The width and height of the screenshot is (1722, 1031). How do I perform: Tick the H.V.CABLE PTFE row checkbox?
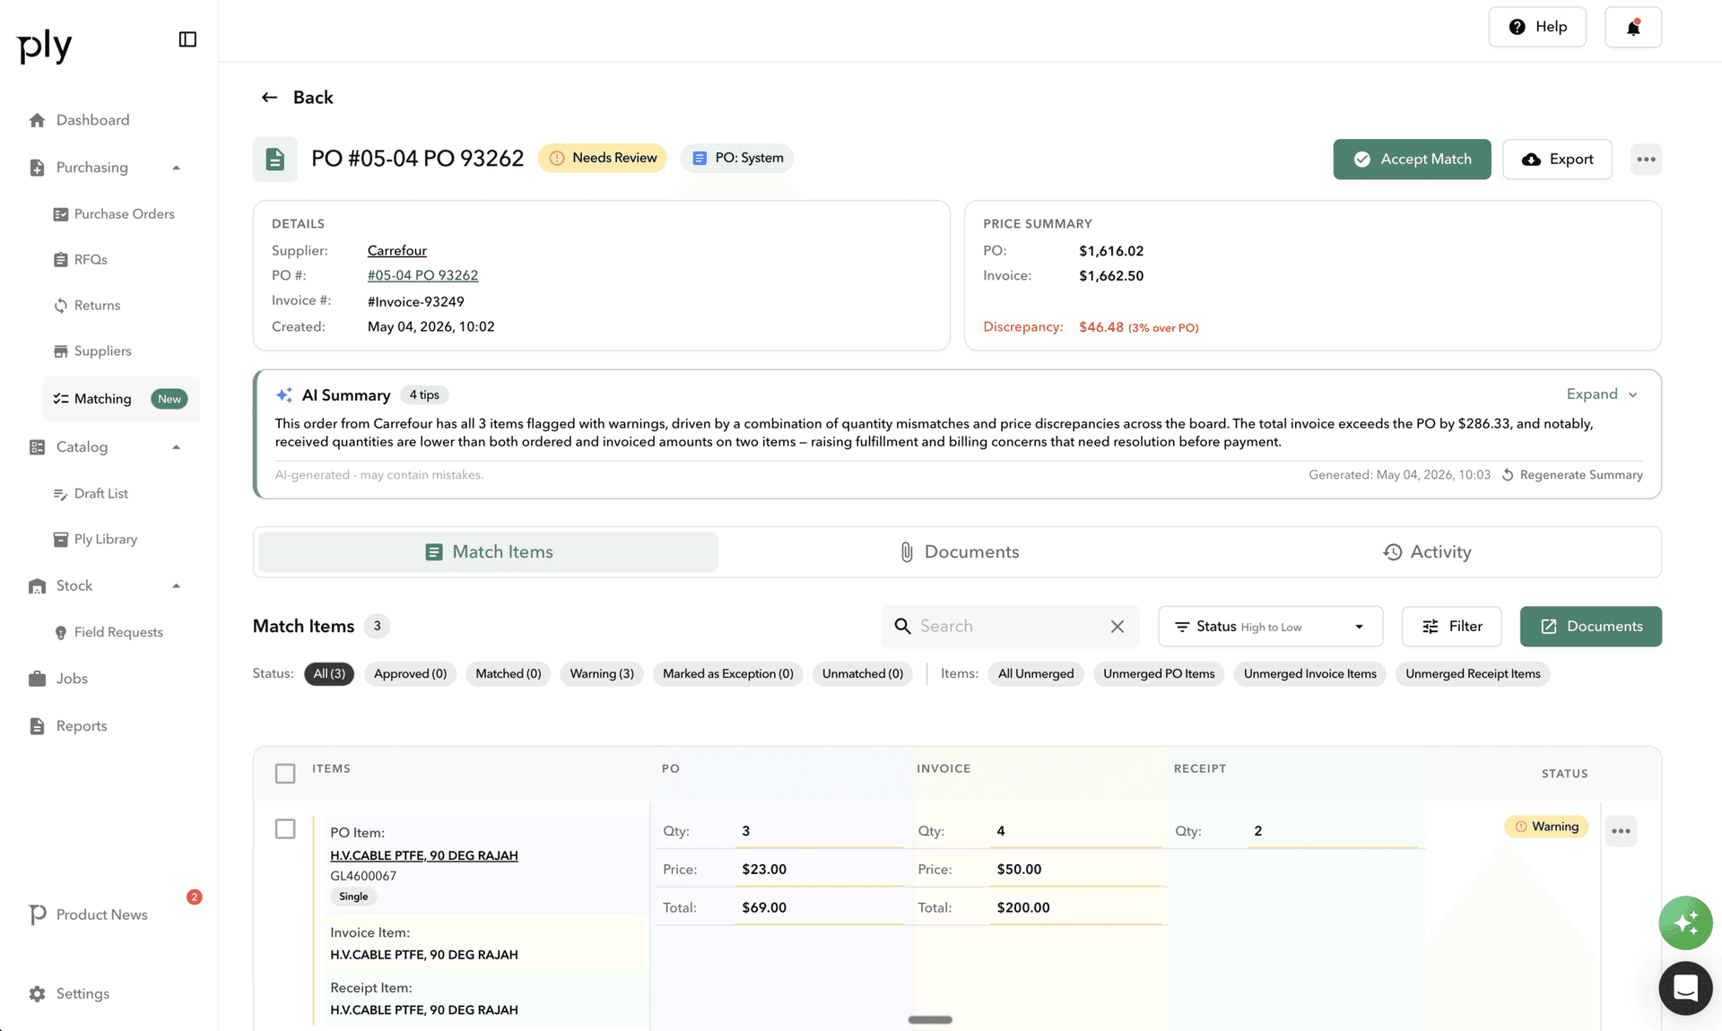click(x=285, y=829)
